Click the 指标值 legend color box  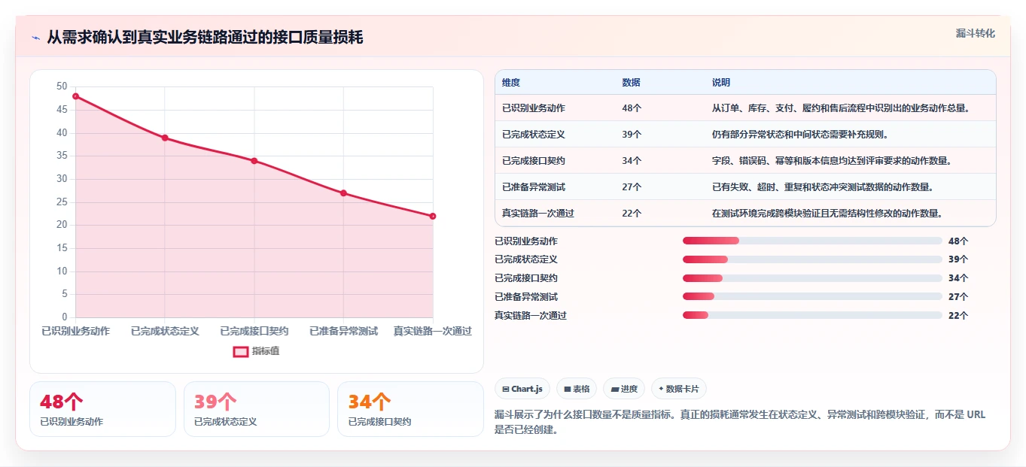point(240,351)
